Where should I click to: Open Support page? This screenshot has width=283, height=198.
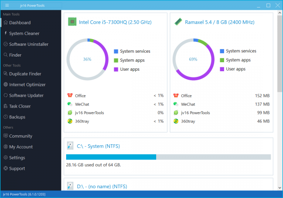(x=31, y=168)
